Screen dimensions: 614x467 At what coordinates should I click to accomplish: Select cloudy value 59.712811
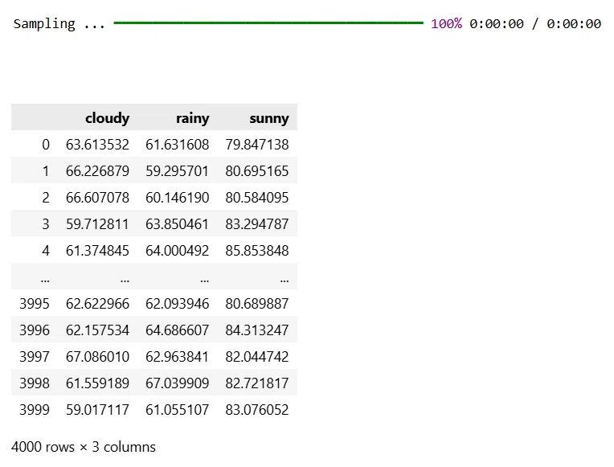click(x=97, y=224)
